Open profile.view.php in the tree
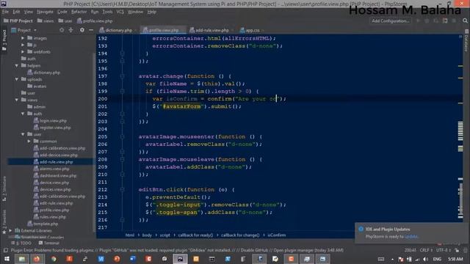470x264 pixels. point(54,210)
